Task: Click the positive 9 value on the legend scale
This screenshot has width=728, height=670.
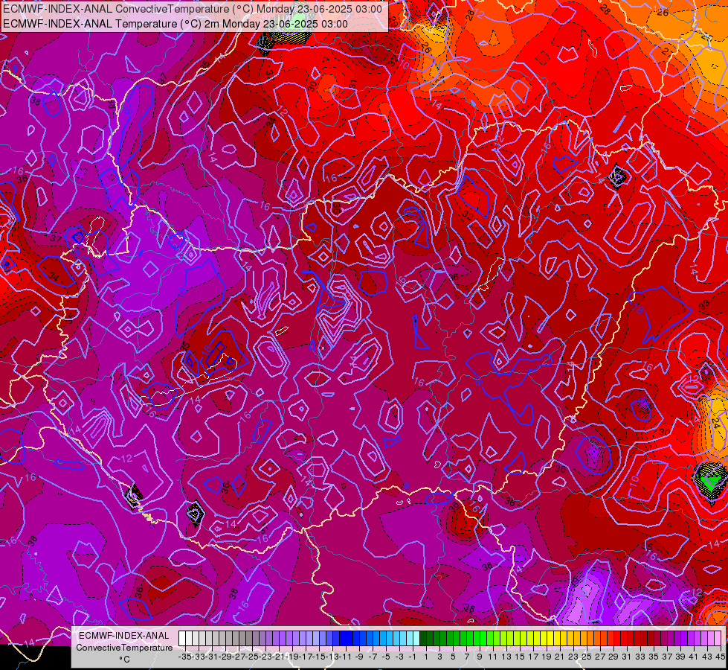Action: click(480, 657)
